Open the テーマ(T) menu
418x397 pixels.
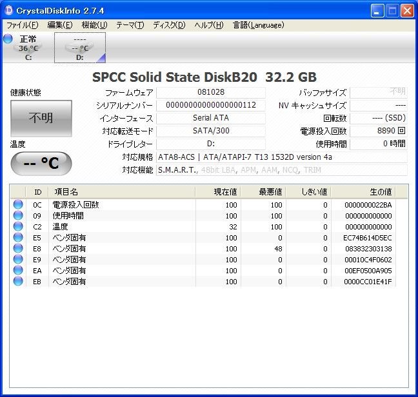coord(130,25)
